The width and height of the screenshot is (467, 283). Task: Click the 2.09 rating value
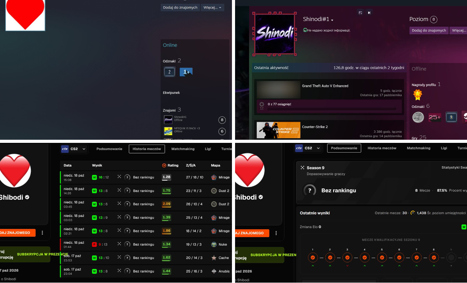click(167, 204)
